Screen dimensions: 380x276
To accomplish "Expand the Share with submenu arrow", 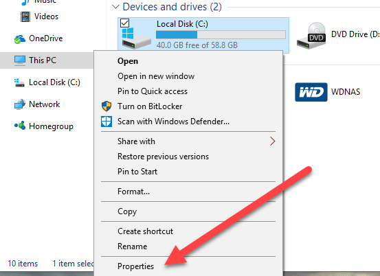I will click(x=272, y=141).
